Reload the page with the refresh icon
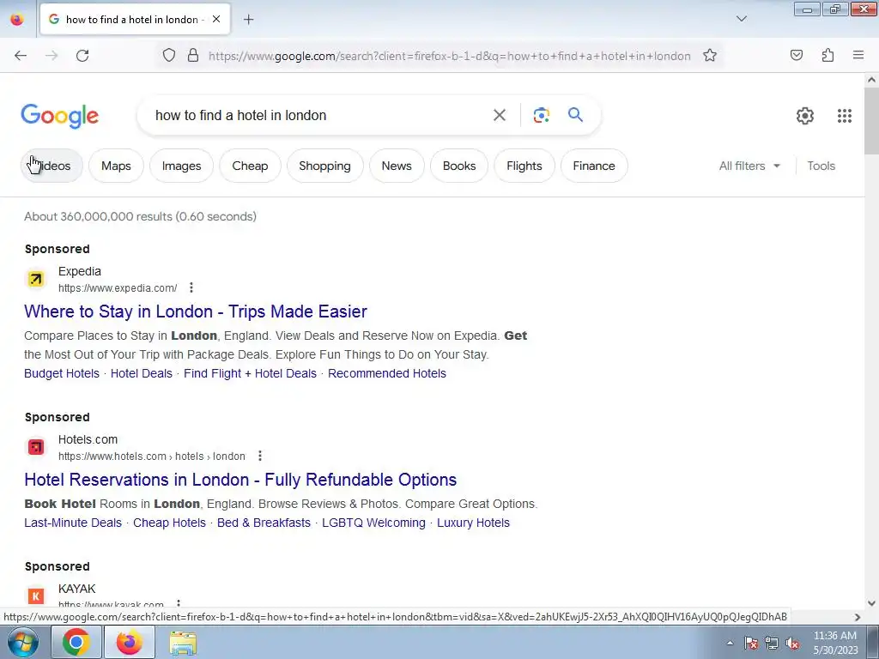The width and height of the screenshot is (879, 659). (x=82, y=56)
